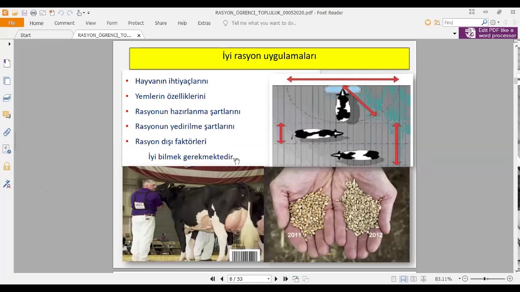The height and width of the screenshot is (292, 520).
Task: Open the Extras ribbon tab
Action: point(204,23)
